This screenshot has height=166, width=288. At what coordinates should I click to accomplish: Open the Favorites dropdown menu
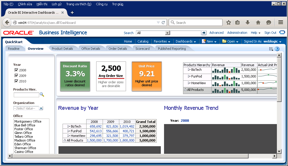pos(162,41)
